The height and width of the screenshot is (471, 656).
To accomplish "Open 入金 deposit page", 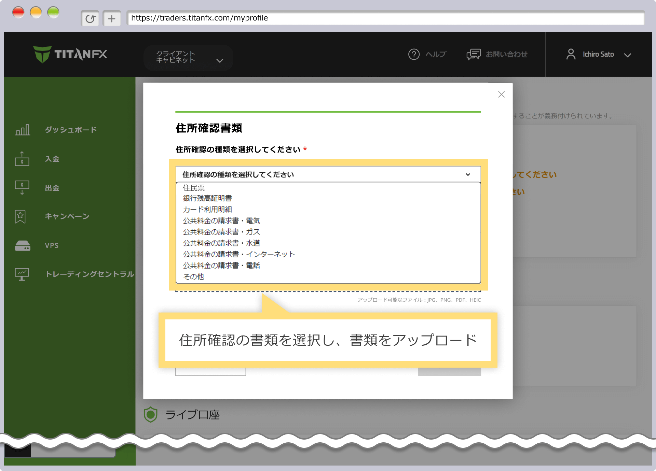I will click(x=52, y=159).
